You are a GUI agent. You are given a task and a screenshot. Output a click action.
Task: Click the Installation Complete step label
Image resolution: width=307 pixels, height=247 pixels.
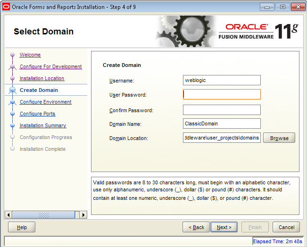point(43,149)
